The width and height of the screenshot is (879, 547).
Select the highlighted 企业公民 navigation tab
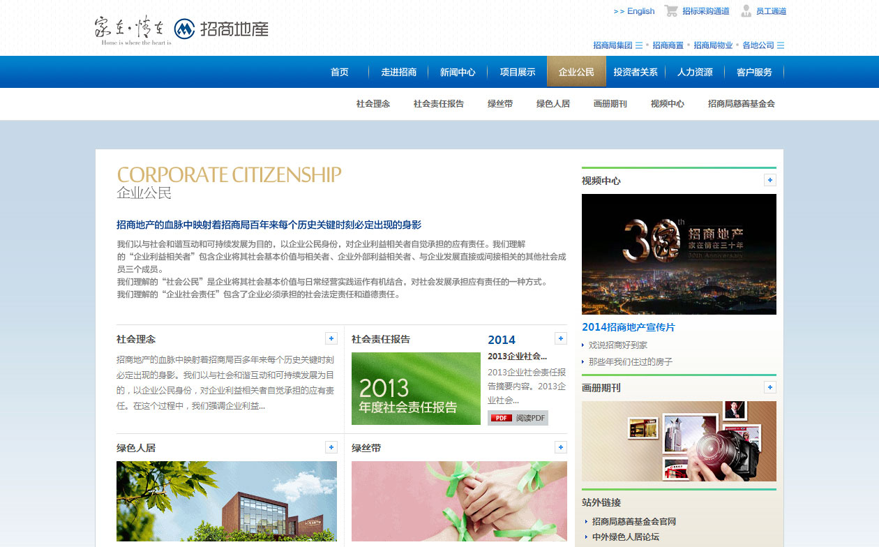576,72
